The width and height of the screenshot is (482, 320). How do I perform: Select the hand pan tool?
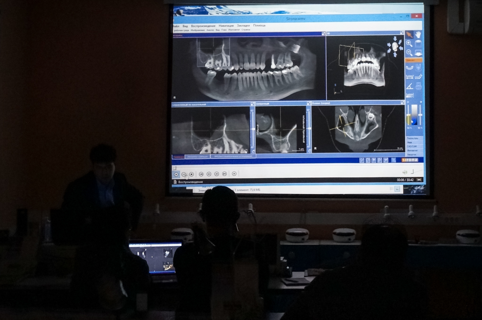[x=418, y=34]
